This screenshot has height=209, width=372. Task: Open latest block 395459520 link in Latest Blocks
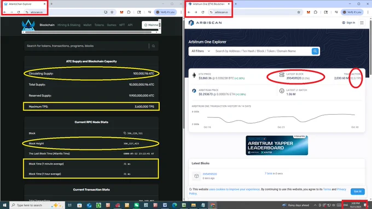pos(210,174)
